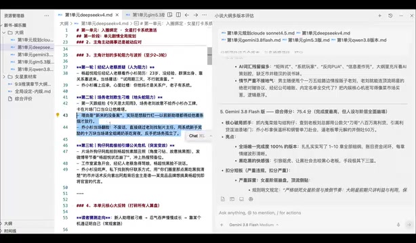Expand the 大纲 outline section at the sidebar bottom
416x243 pixels.
coord(8,223)
